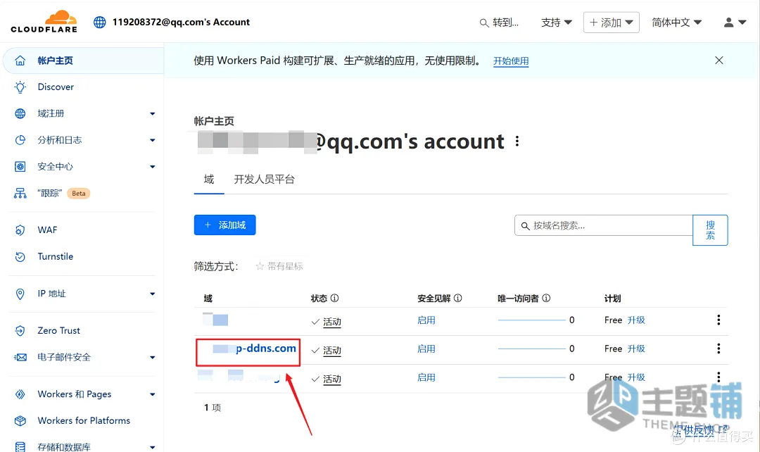This screenshot has height=452, width=760.
Task: Expand the 分析和日志 sidebar section
Action: click(152, 140)
